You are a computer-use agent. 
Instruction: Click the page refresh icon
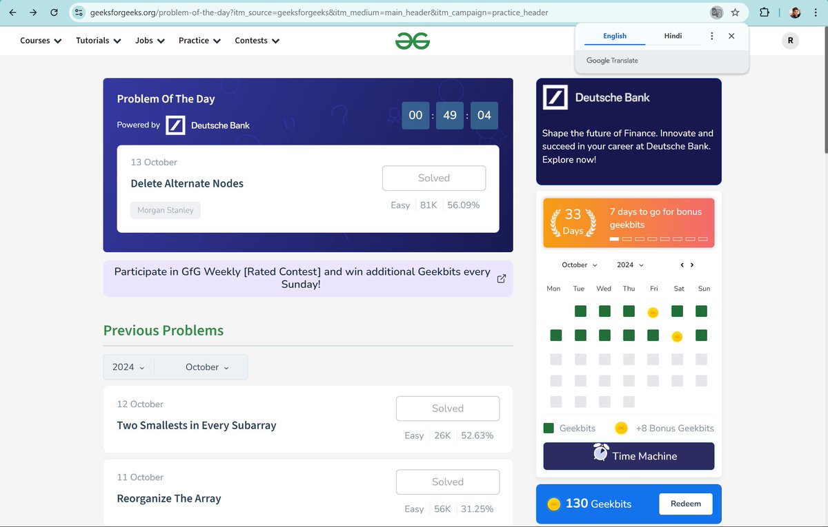click(54, 12)
